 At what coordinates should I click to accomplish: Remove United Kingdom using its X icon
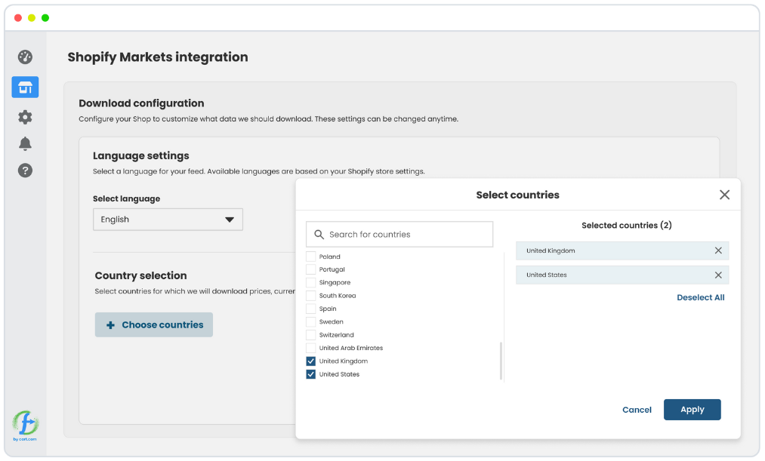(717, 250)
